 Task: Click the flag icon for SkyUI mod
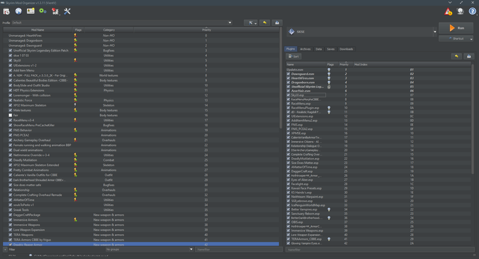pos(75,60)
